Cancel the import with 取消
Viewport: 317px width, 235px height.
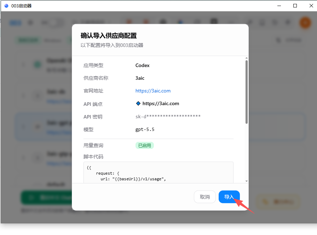tap(204, 197)
